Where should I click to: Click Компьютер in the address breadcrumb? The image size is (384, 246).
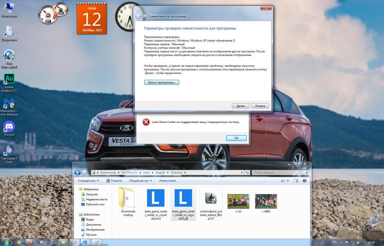click(108, 173)
